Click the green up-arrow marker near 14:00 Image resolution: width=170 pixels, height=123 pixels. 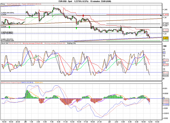[x=76, y=28]
